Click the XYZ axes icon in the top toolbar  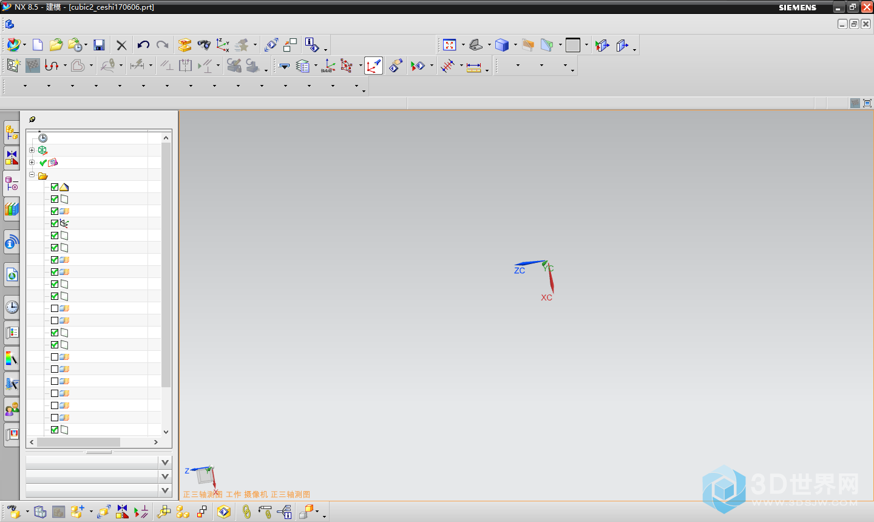(x=223, y=45)
